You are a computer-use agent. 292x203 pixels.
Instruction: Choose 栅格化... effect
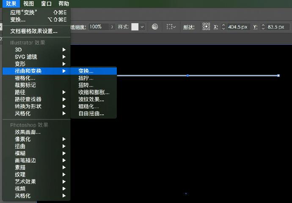click(36, 78)
